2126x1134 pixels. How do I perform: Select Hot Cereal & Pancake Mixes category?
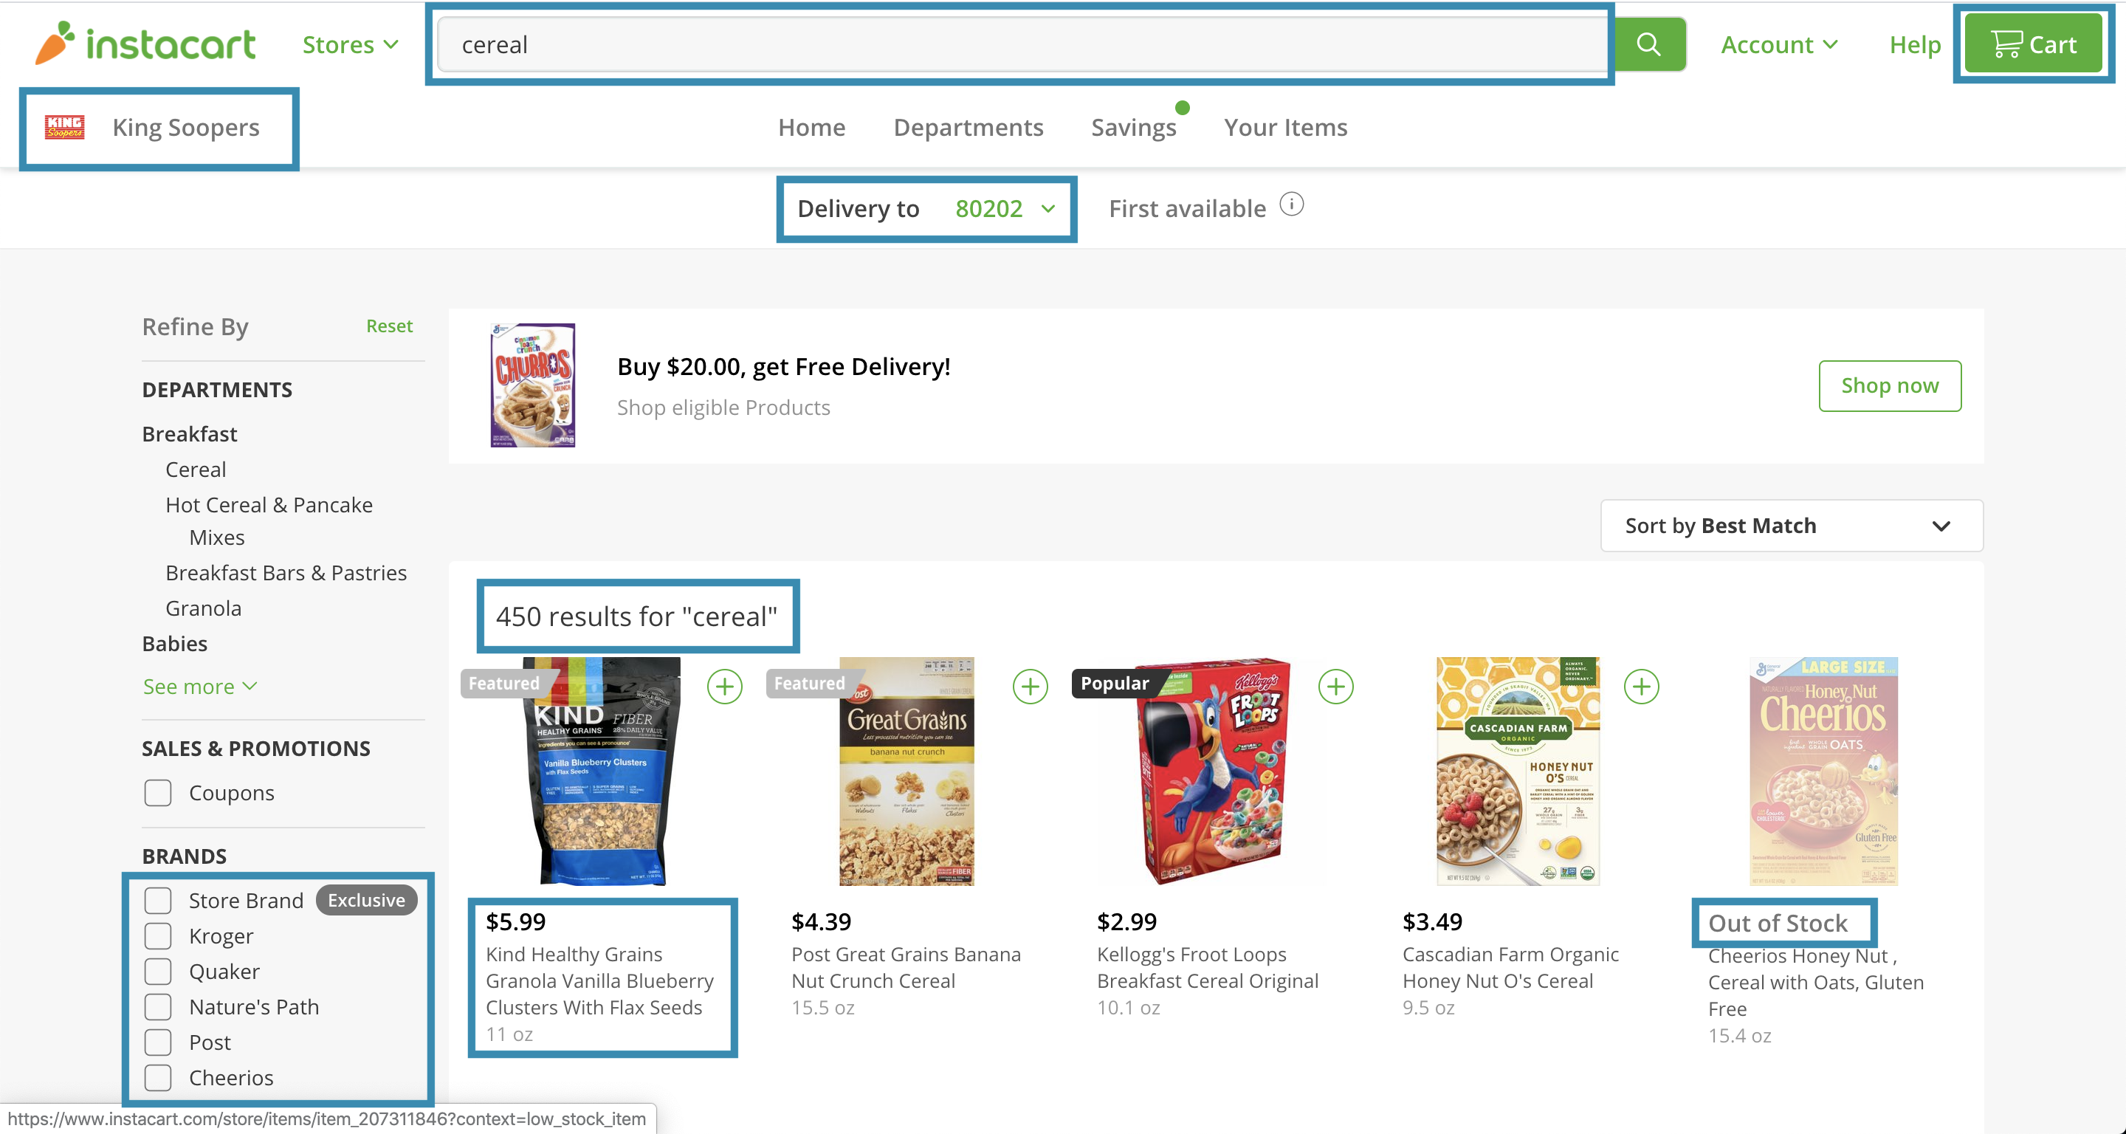[269, 520]
